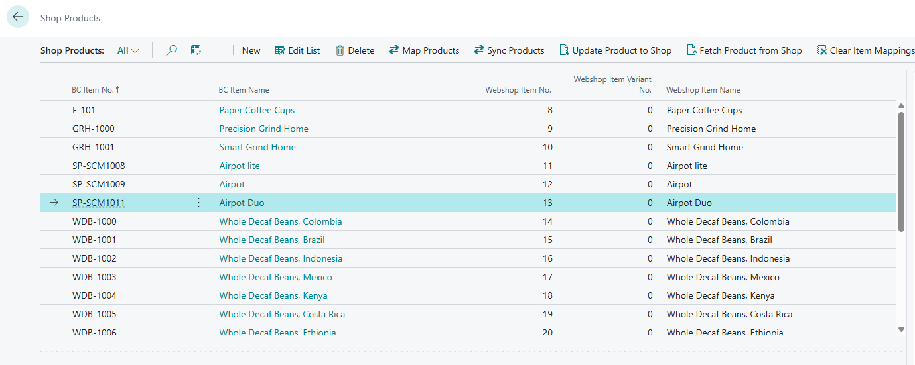
Task: Click the list's vertical scrollbar thumb
Action: 901,172
